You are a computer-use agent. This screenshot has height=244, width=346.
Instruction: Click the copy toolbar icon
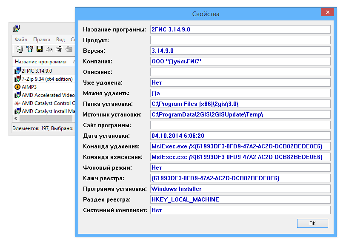[x=49, y=49]
